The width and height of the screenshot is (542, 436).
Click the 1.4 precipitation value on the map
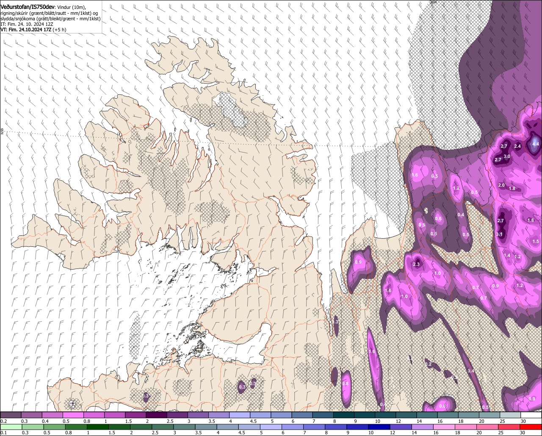click(507, 256)
